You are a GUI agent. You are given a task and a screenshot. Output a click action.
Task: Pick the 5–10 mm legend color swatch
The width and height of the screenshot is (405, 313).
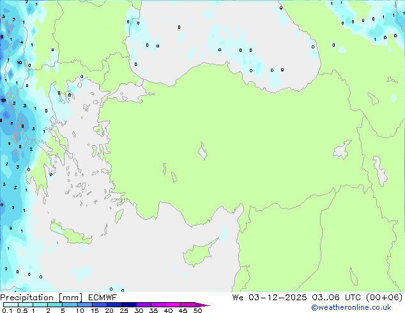tap(70, 305)
